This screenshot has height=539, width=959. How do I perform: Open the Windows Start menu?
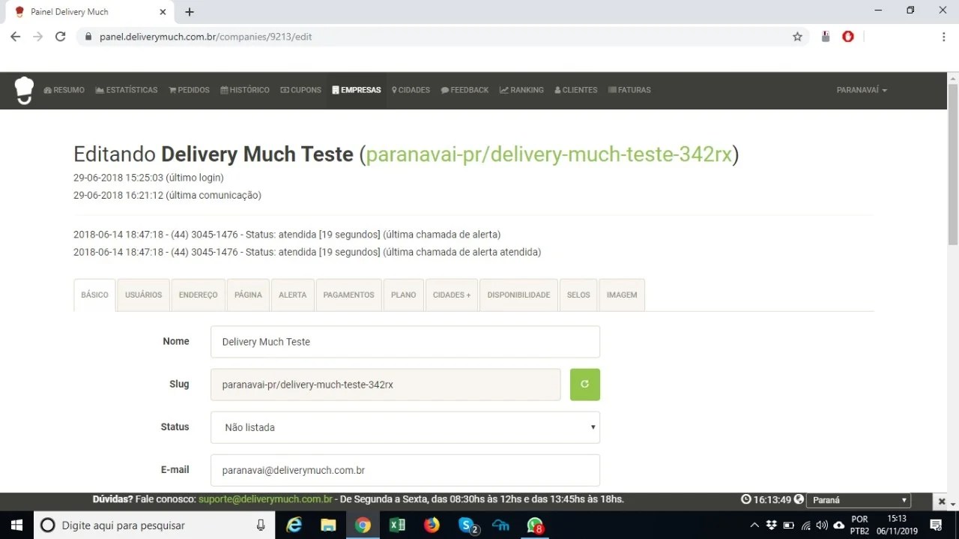tap(16, 525)
